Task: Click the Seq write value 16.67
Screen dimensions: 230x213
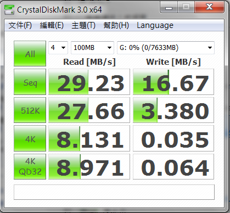Action: (x=173, y=82)
